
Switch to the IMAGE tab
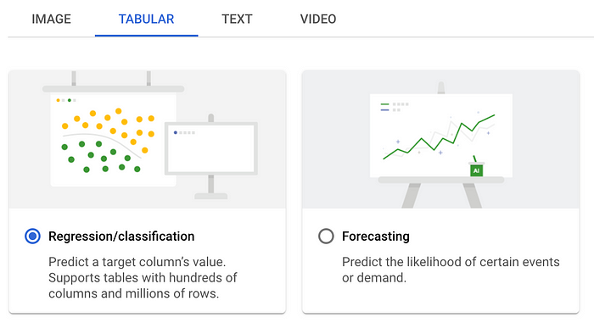click(51, 19)
